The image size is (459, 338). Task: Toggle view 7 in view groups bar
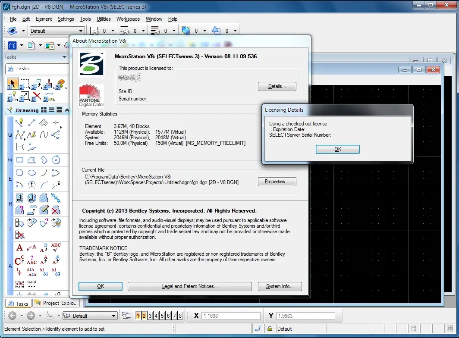click(x=174, y=316)
